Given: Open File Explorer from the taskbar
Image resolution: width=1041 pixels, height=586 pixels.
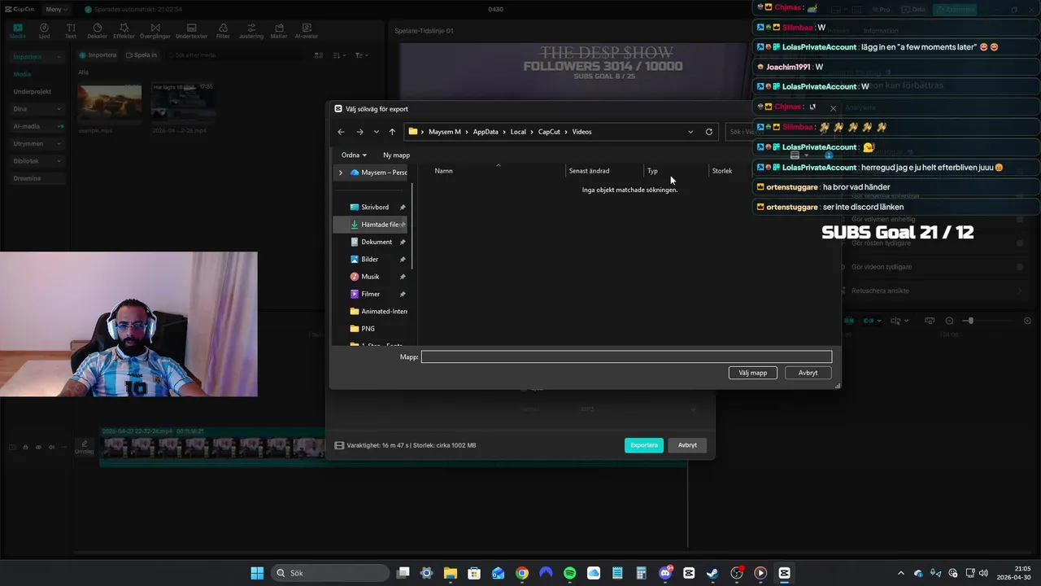Looking at the screenshot, I should pos(450,573).
